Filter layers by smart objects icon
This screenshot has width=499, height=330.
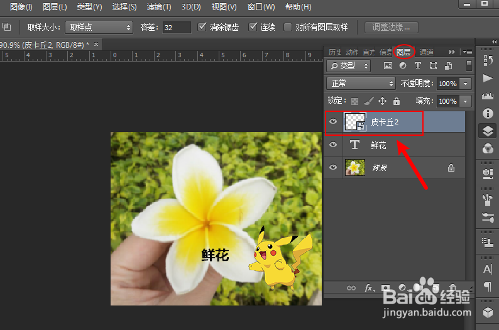click(448, 66)
